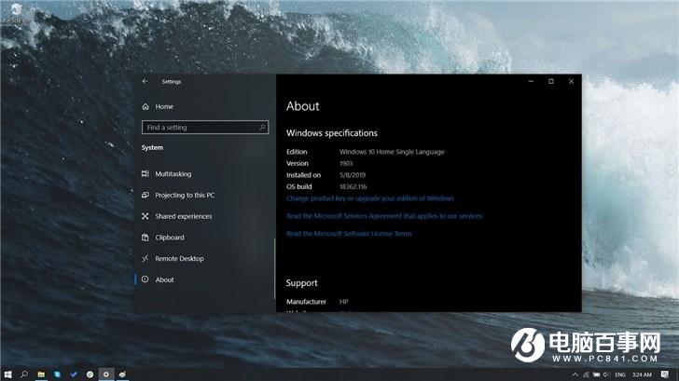Select the OS build 18362.116 value
Image resolution: width=679 pixels, height=381 pixels.
pos(353,187)
